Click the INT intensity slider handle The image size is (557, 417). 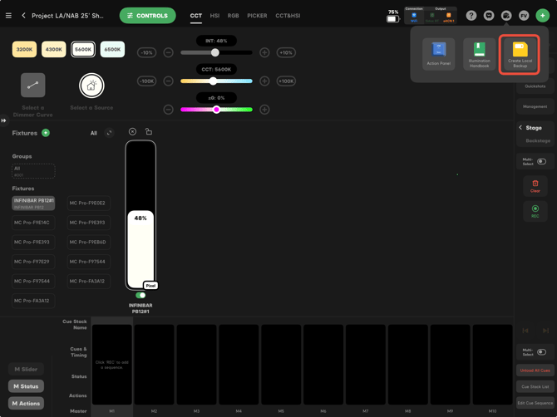click(x=215, y=52)
